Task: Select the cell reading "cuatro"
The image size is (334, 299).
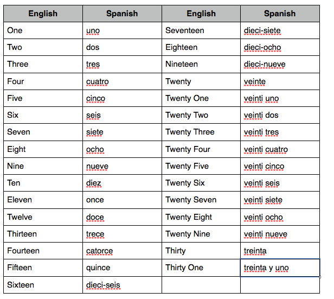Action: [98, 81]
